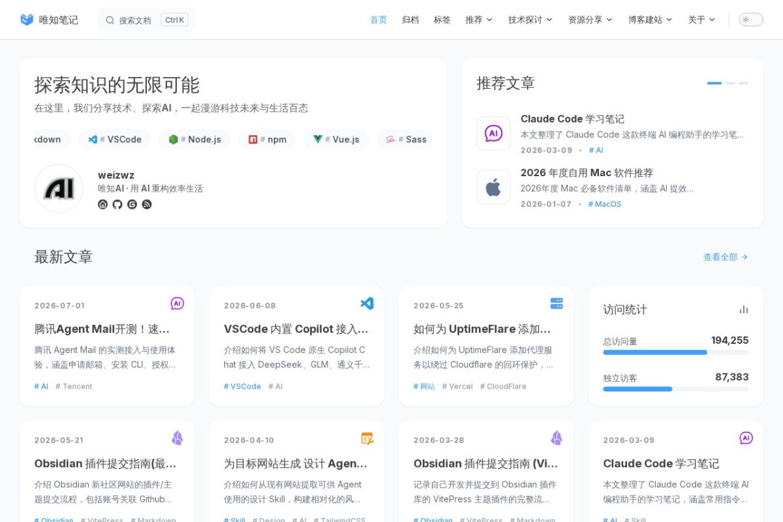Open the Sass tag chip
Screen dimensions: 783x522
tap(405, 140)
